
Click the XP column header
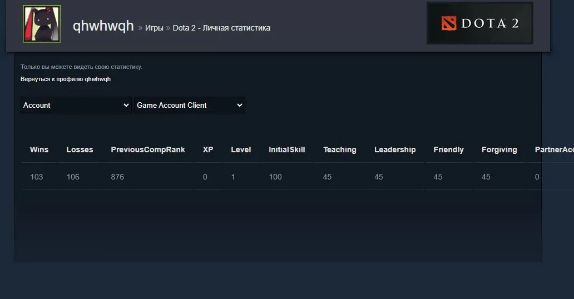pyautogui.click(x=208, y=149)
